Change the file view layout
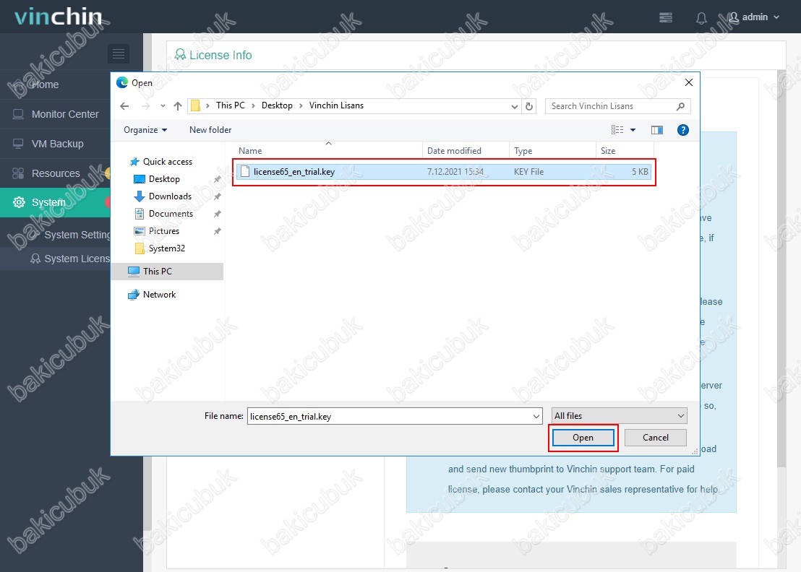 tap(617, 130)
